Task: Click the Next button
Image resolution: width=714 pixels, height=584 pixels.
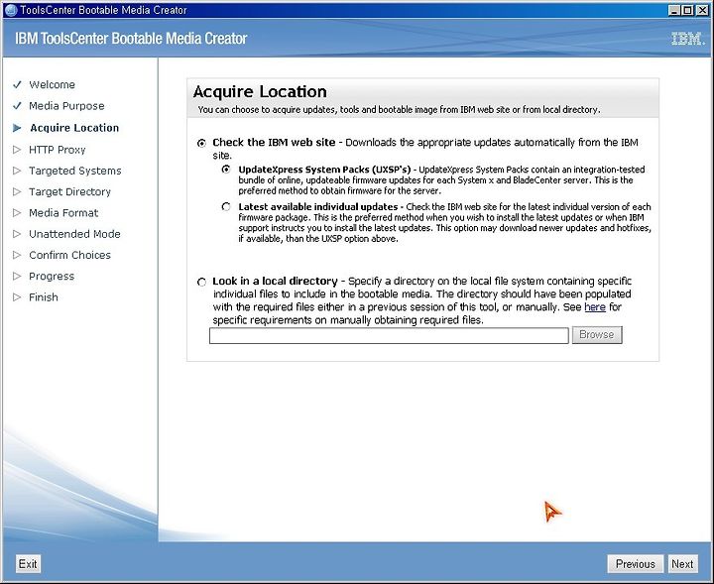Action: 682,564
